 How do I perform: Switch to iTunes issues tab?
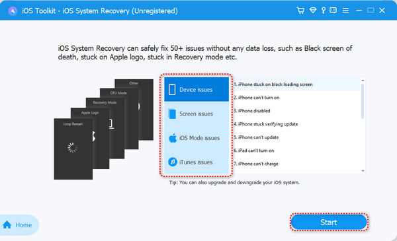click(x=197, y=162)
